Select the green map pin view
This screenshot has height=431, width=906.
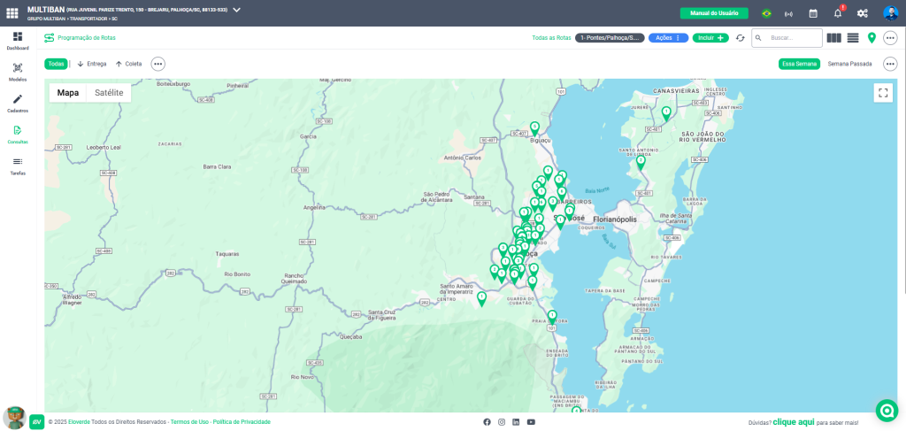[x=871, y=38]
